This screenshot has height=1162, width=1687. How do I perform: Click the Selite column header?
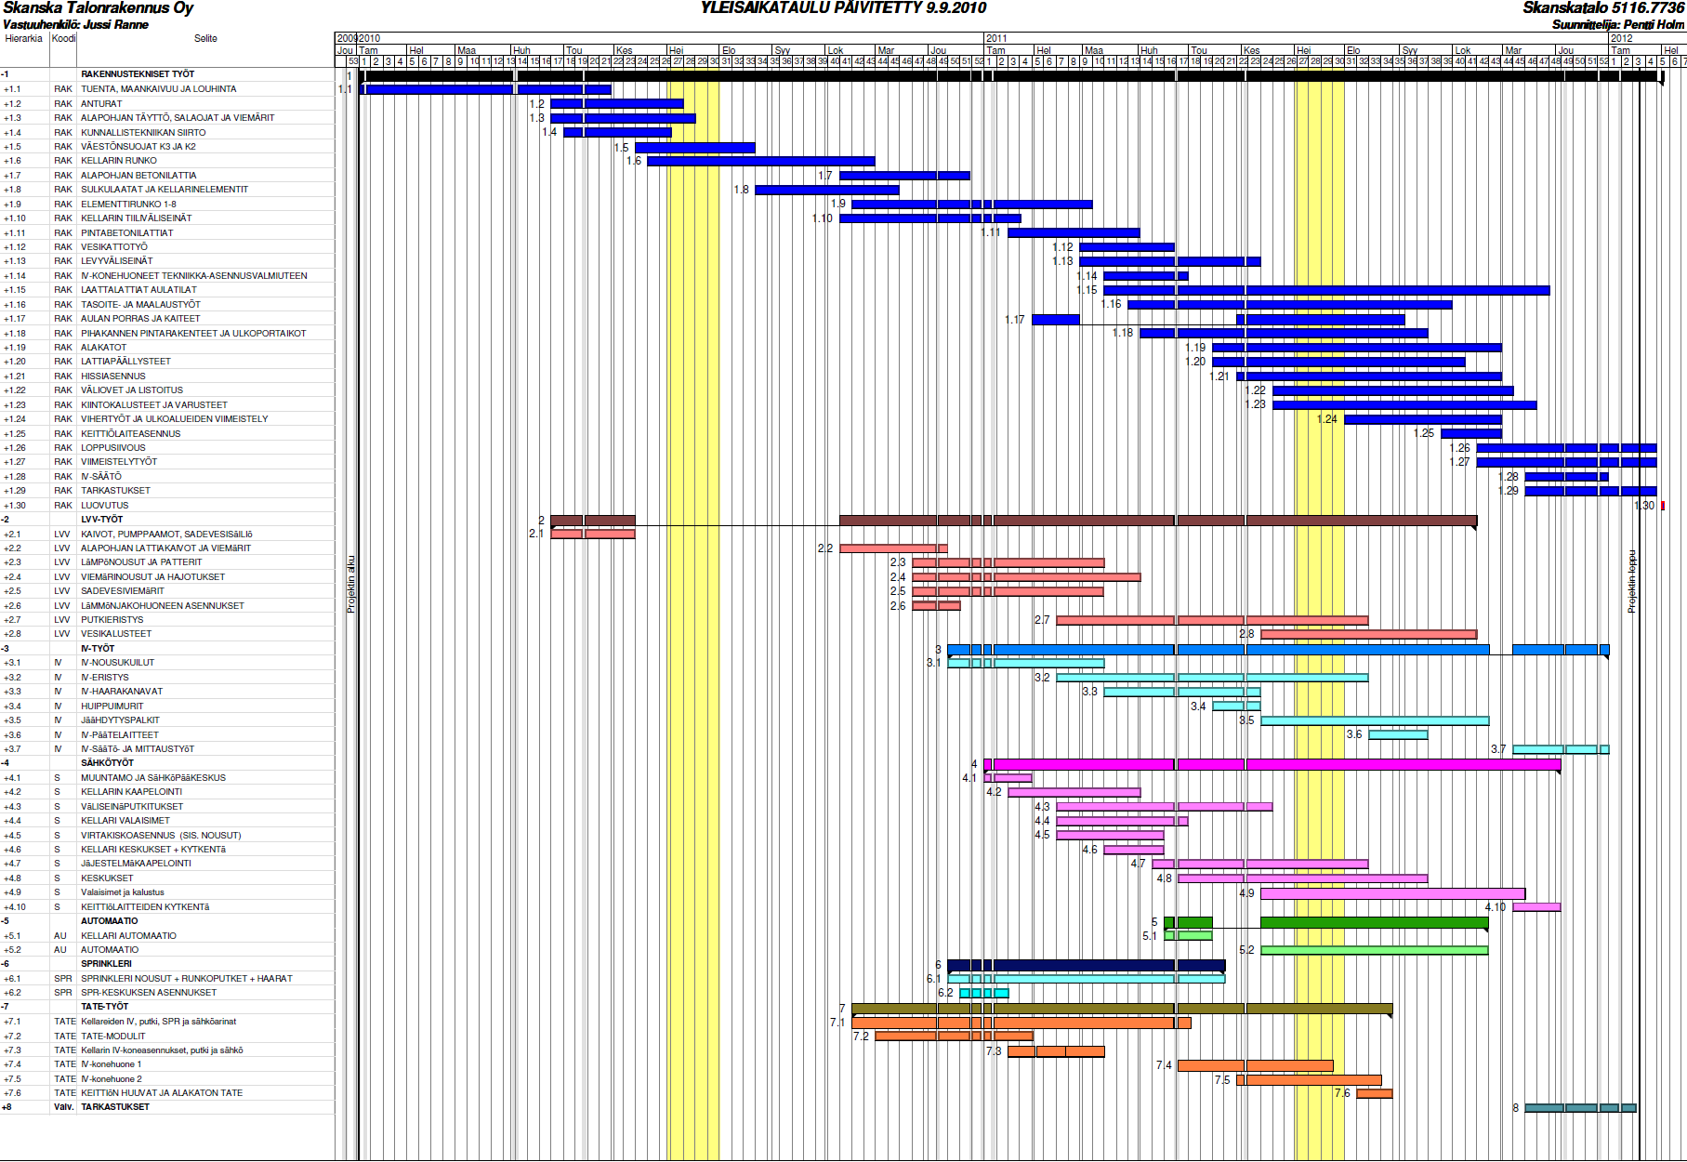205,39
